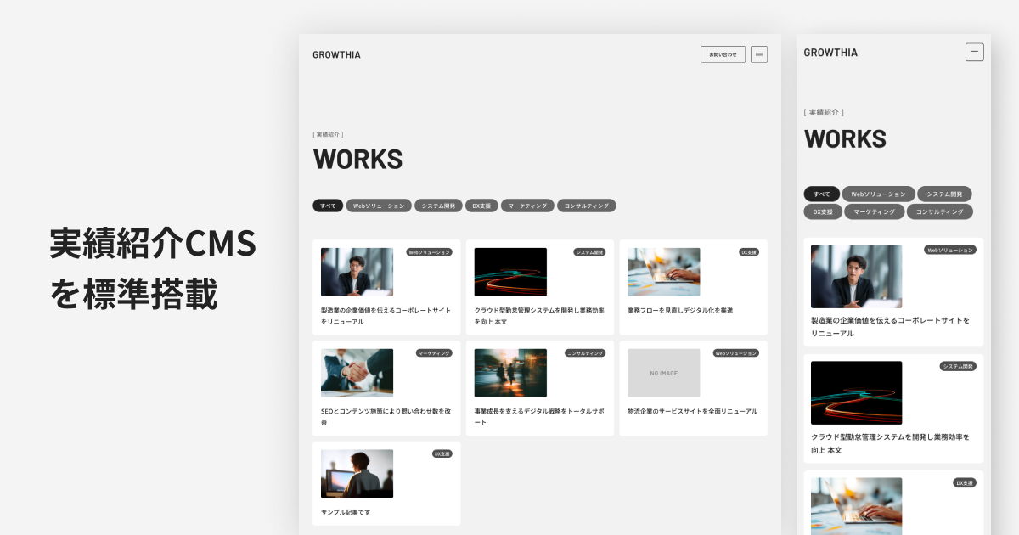The height and width of the screenshot is (535, 1019).
Task: Select the マーケティング filter in the desktop preview
Action: tap(527, 206)
